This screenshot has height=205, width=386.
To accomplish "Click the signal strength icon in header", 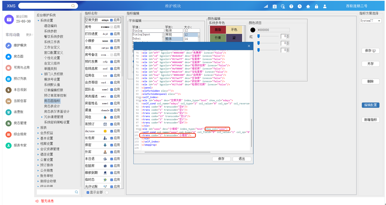I will pyautogui.click(x=266, y=6).
